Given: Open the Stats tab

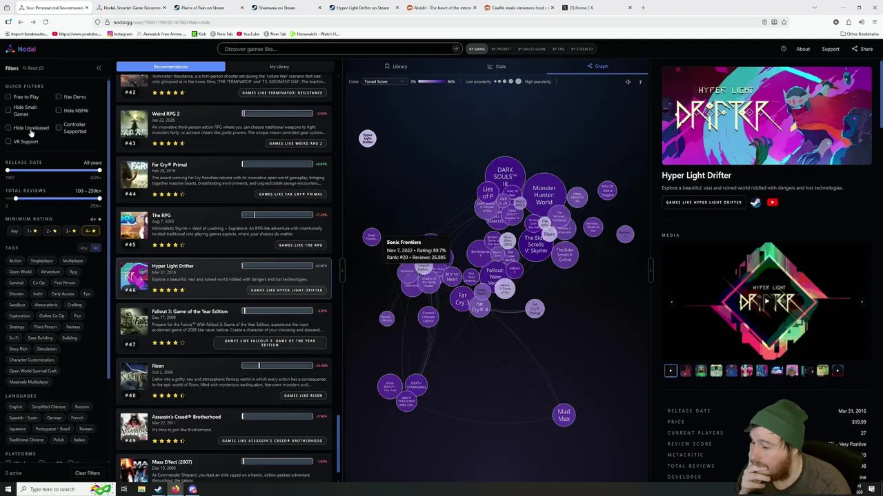Looking at the screenshot, I should [x=496, y=67].
